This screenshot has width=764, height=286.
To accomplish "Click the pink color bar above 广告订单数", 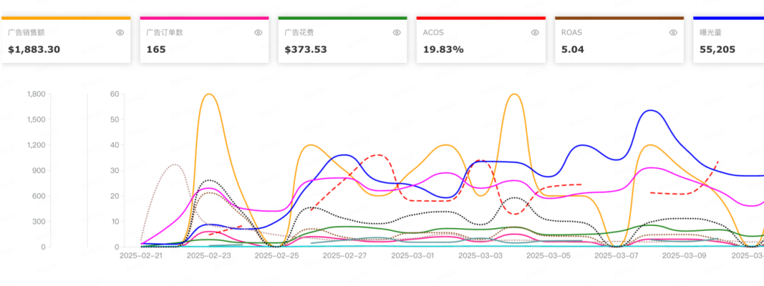I will (204, 18).
